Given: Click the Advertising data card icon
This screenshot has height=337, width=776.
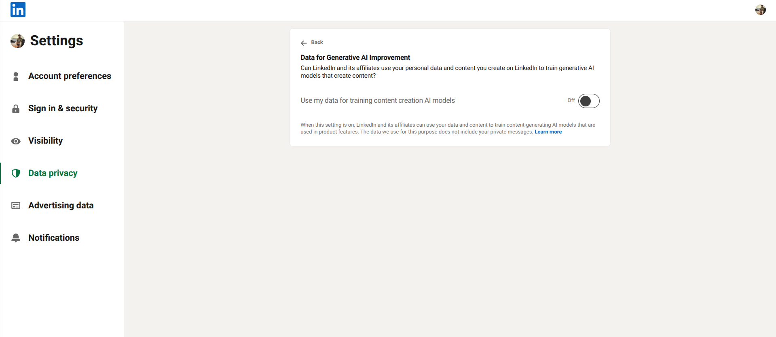Looking at the screenshot, I should [x=16, y=206].
